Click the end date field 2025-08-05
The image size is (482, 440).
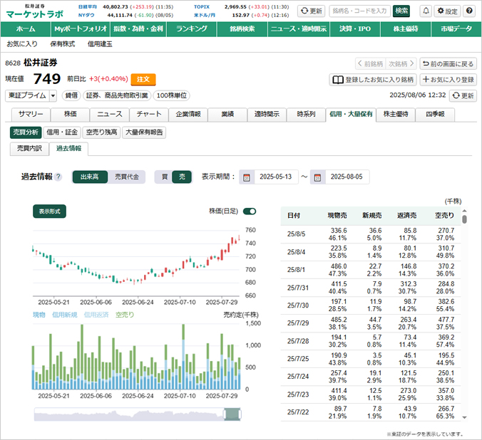click(x=347, y=177)
